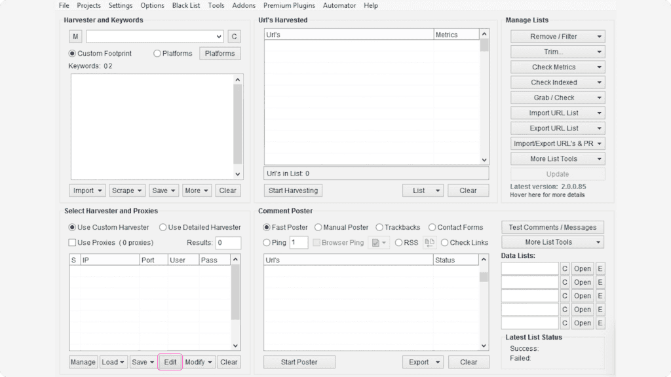Open the custom footprint combo box
This screenshot has height=377, width=671.
pos(155,36)
